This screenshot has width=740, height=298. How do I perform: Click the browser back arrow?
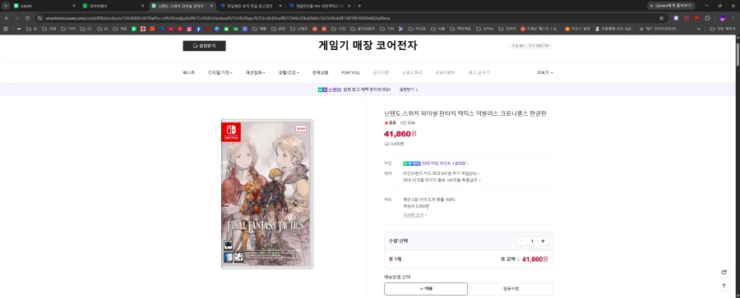pos(6,18)
